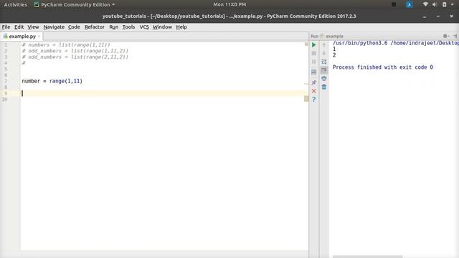The width and height of the screenshot is (459, 258).
Task: Rerun example with the green play icon
Action: [x=314, y=44]
